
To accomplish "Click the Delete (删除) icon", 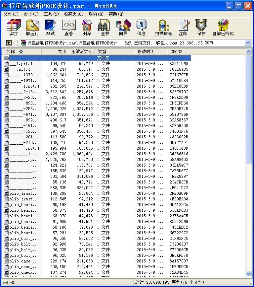I will (87, 28).
